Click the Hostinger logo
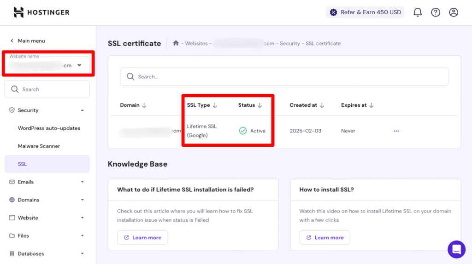Viewport: 472px width, 264px height. click(41, 12)
